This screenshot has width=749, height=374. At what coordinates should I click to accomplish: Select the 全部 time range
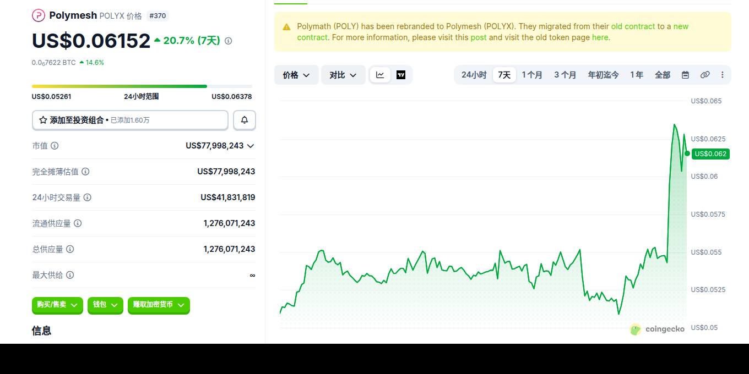663,75
